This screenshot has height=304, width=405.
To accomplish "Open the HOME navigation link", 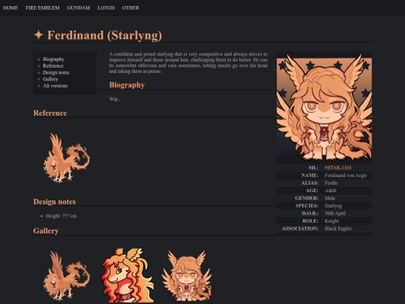I will pos(10,8).
